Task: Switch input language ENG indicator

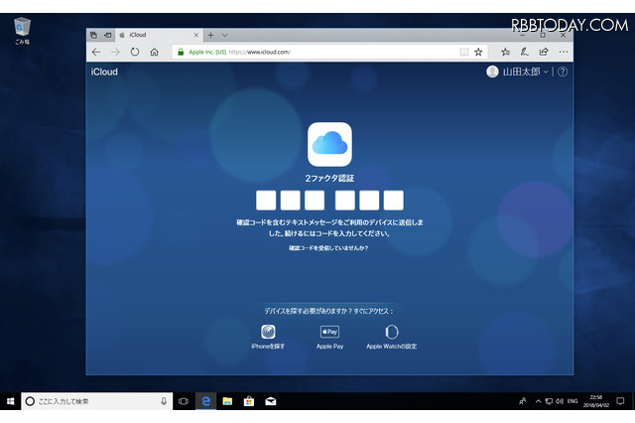Action: 572,401
